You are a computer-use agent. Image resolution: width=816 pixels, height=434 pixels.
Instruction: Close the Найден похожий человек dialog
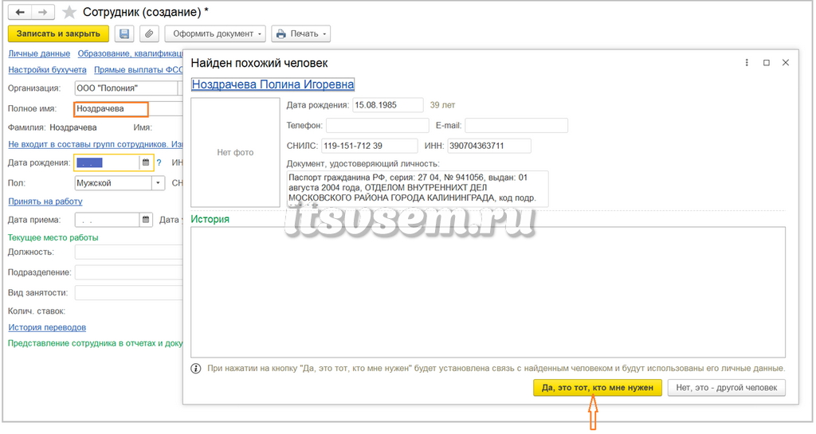(x=786, y=63)
